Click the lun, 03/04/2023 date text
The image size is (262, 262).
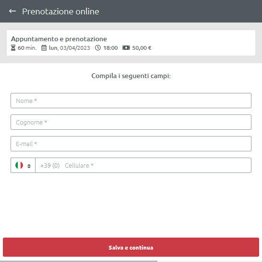pyautogui.click(x=69, y=48)
